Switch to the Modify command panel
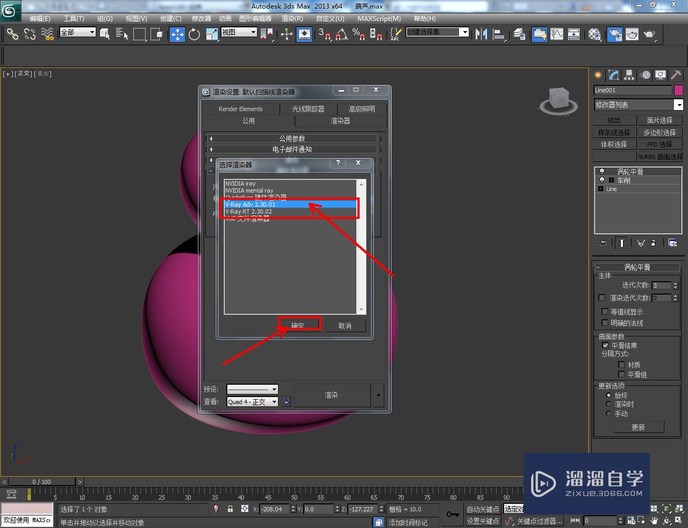Viewport: 688px width, 528px height. point(614,75)
